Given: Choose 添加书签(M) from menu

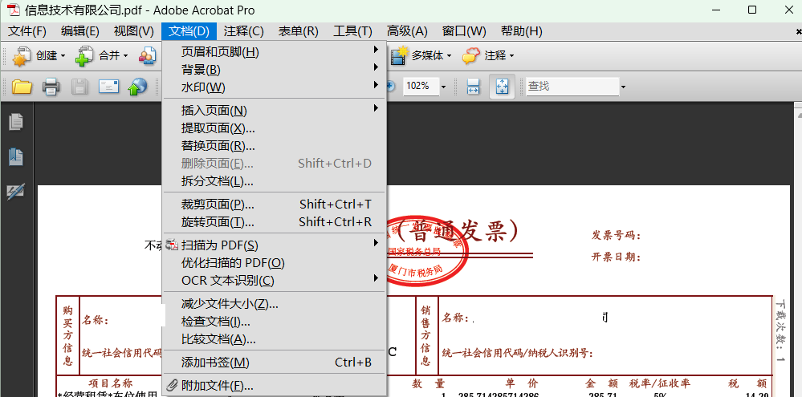Looking at the screenshot, I should (274, 363).
